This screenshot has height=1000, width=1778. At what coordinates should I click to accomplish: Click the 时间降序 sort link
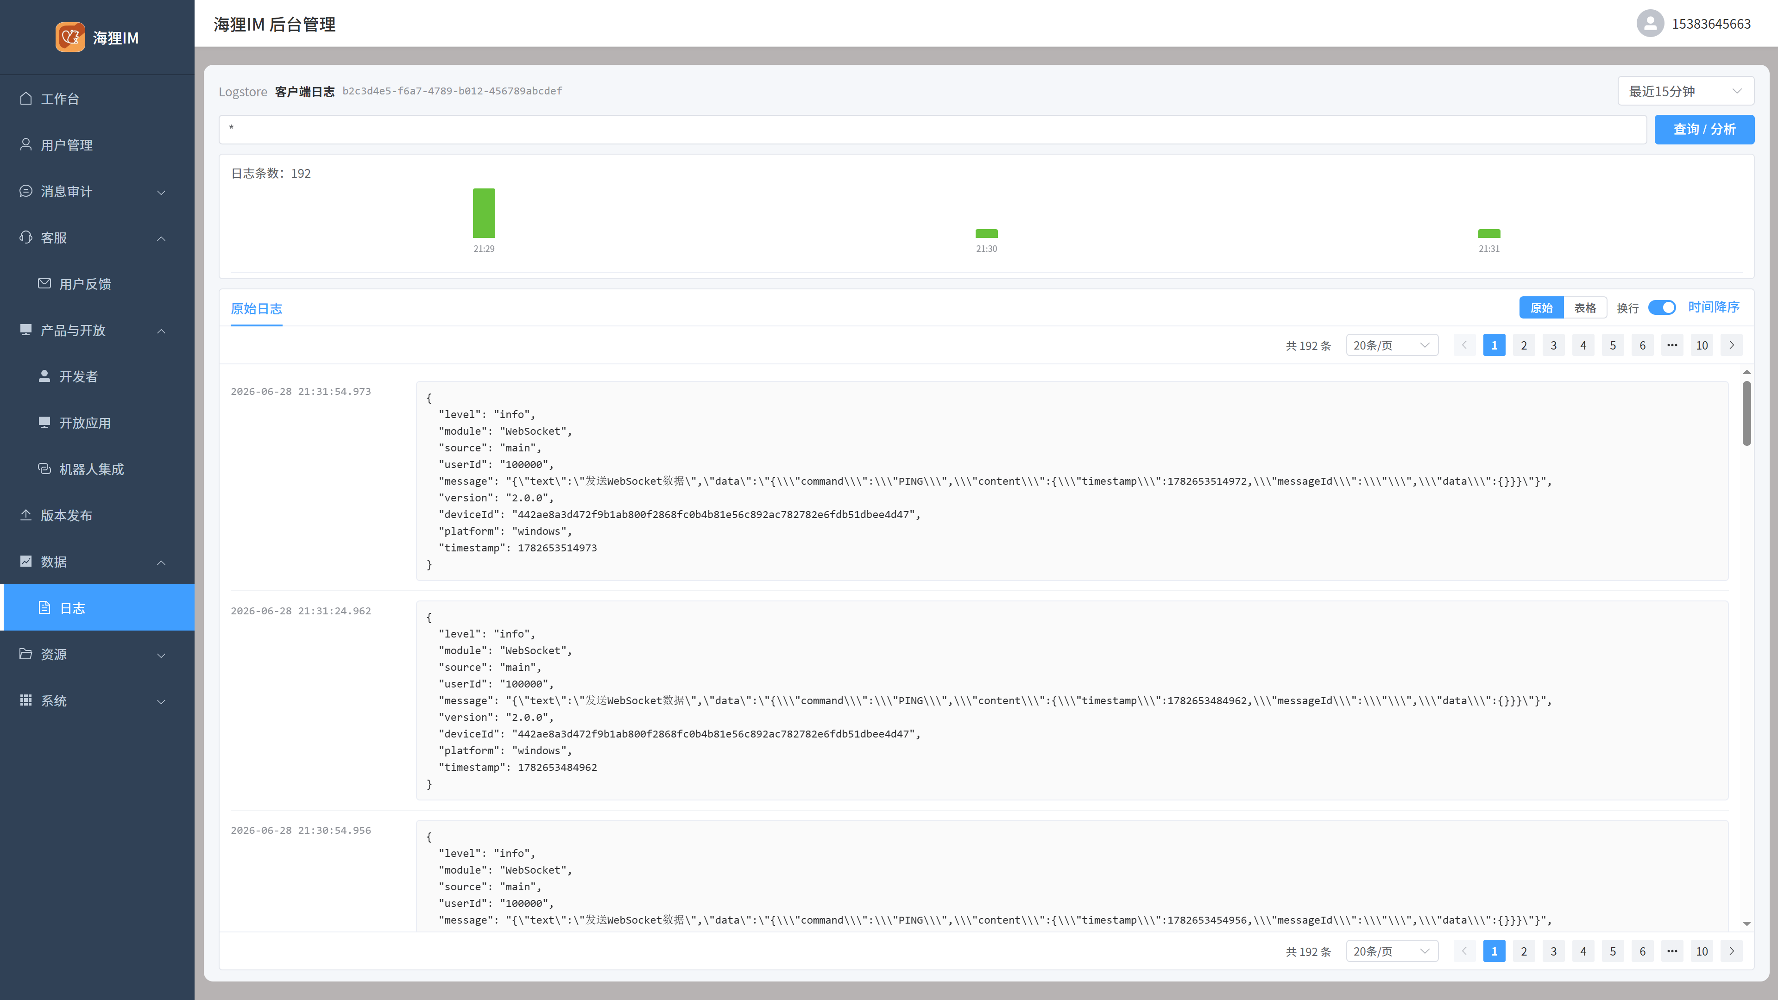point(1714,307)
